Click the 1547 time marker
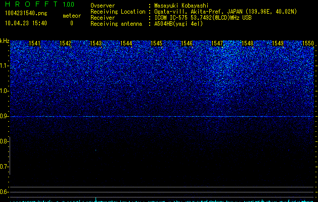The height and width of the screenshot is (202, 318). [x=217, y=43]
